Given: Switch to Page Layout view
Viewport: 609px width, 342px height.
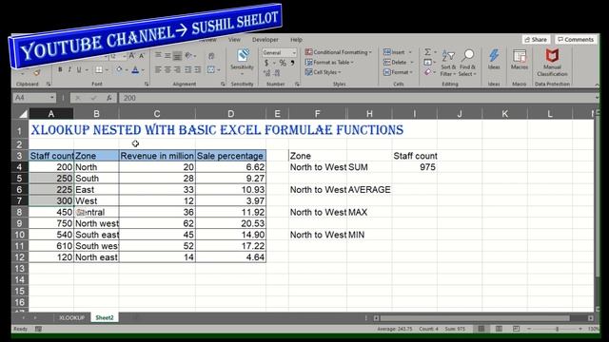Looking at the screenshot, I should coord(499,329).
